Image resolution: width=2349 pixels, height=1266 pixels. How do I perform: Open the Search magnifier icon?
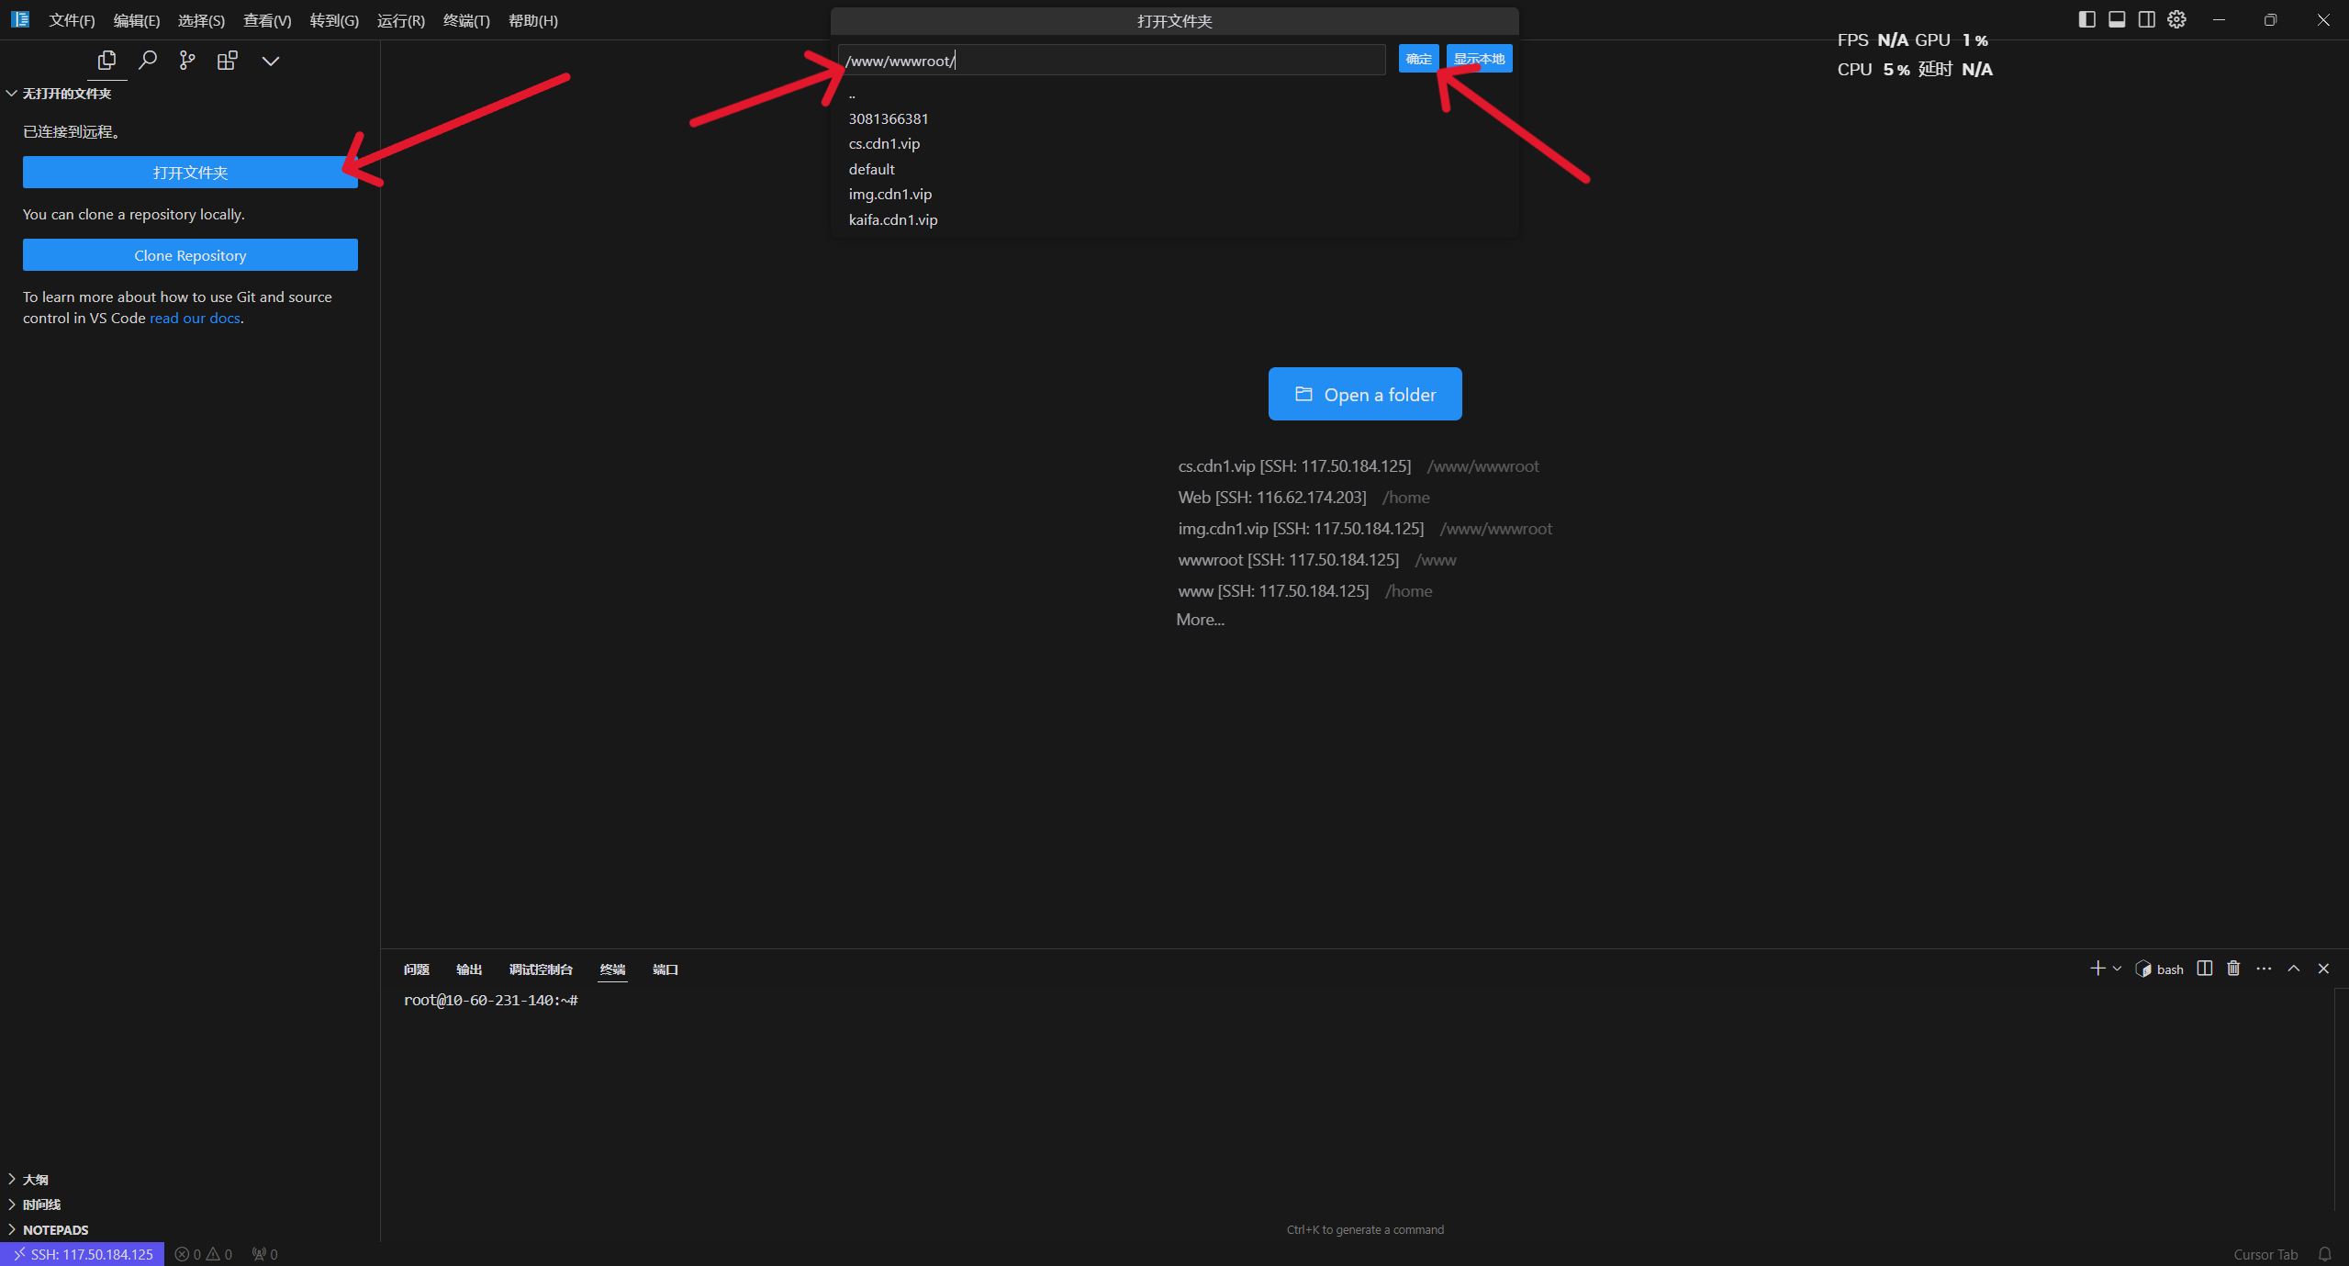click(x=147, y=61)
